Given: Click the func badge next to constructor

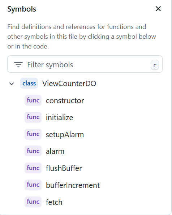Looking at the screenshot, I should (x=33, y=100).
